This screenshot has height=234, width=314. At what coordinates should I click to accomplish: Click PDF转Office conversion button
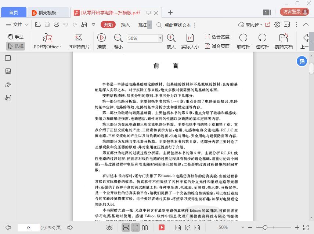[x=48, y=41]
